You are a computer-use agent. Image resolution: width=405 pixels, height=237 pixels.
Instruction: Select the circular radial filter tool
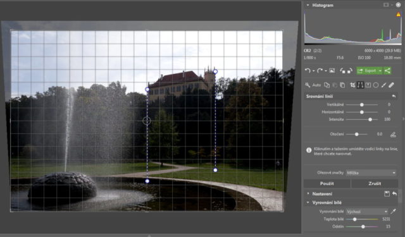click(x=376, y=85)
